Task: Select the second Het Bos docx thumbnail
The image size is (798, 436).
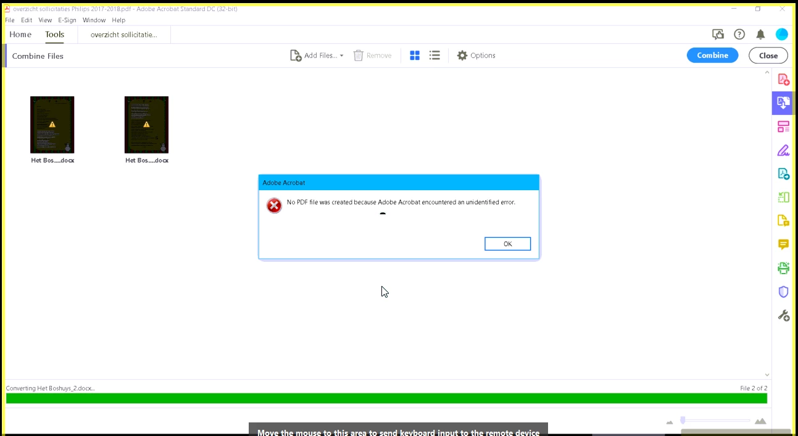Action: 146,125
